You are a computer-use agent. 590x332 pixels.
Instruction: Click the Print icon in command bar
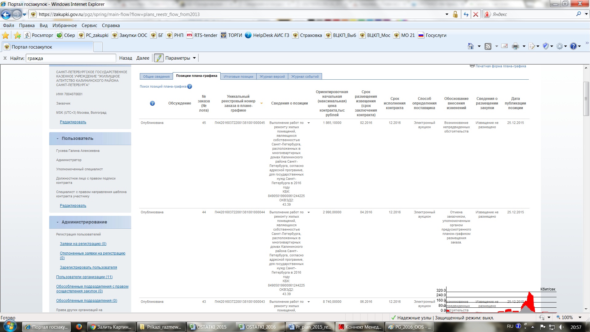pyautogui.click(x=515, y=46)
